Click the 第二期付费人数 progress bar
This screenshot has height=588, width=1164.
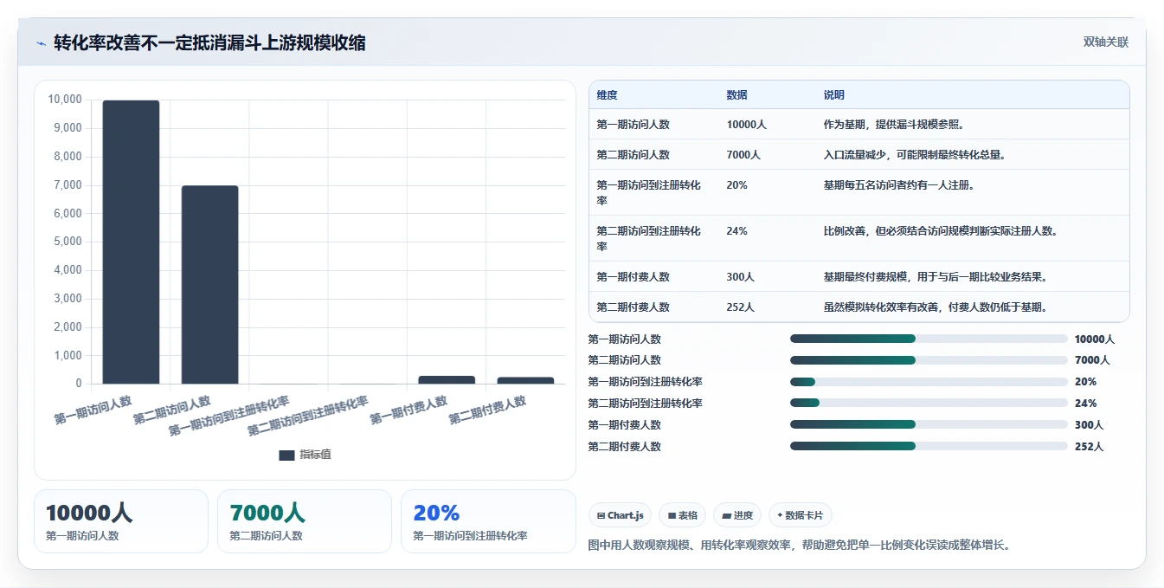pyautogui.click(x=929, y=446)
